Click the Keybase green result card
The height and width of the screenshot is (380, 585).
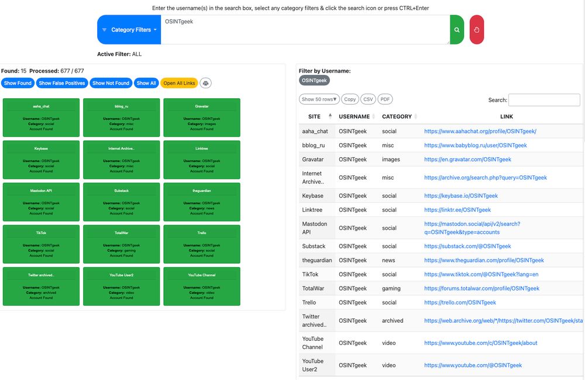pyautogui.click(x=41, y=160)
